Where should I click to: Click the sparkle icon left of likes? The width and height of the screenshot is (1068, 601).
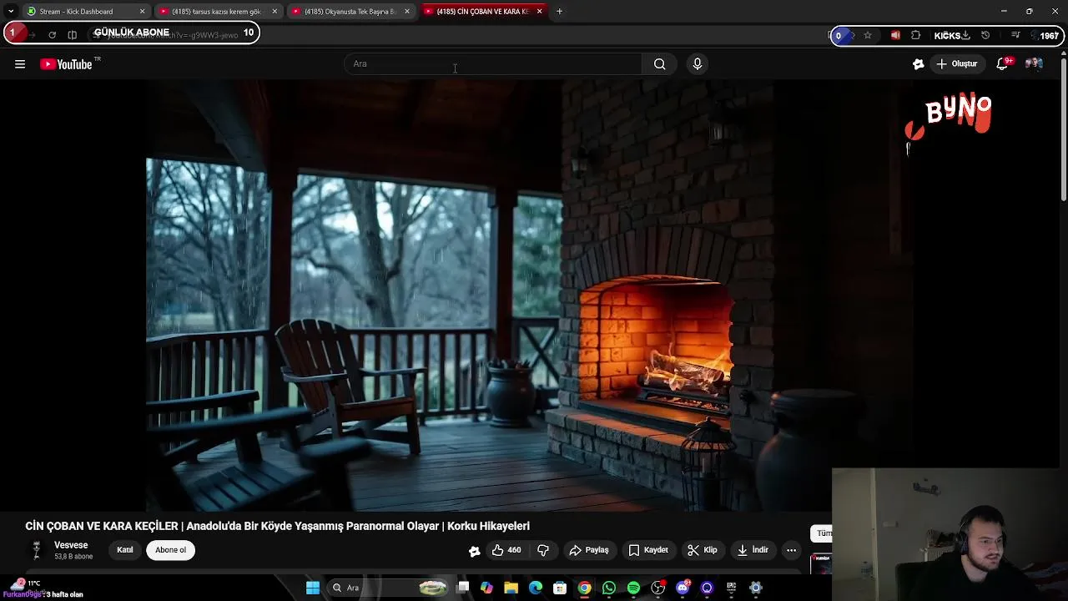(x=474, y=550)
